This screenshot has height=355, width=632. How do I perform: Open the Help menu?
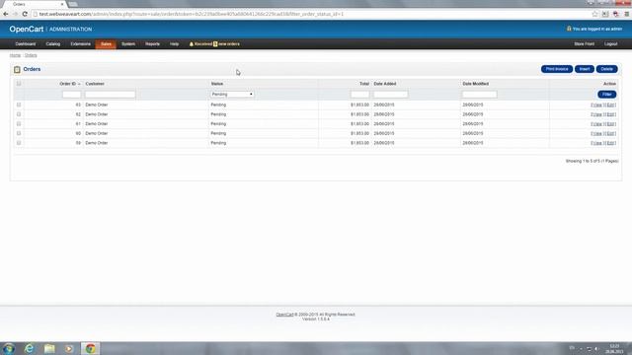pos(174,43)
